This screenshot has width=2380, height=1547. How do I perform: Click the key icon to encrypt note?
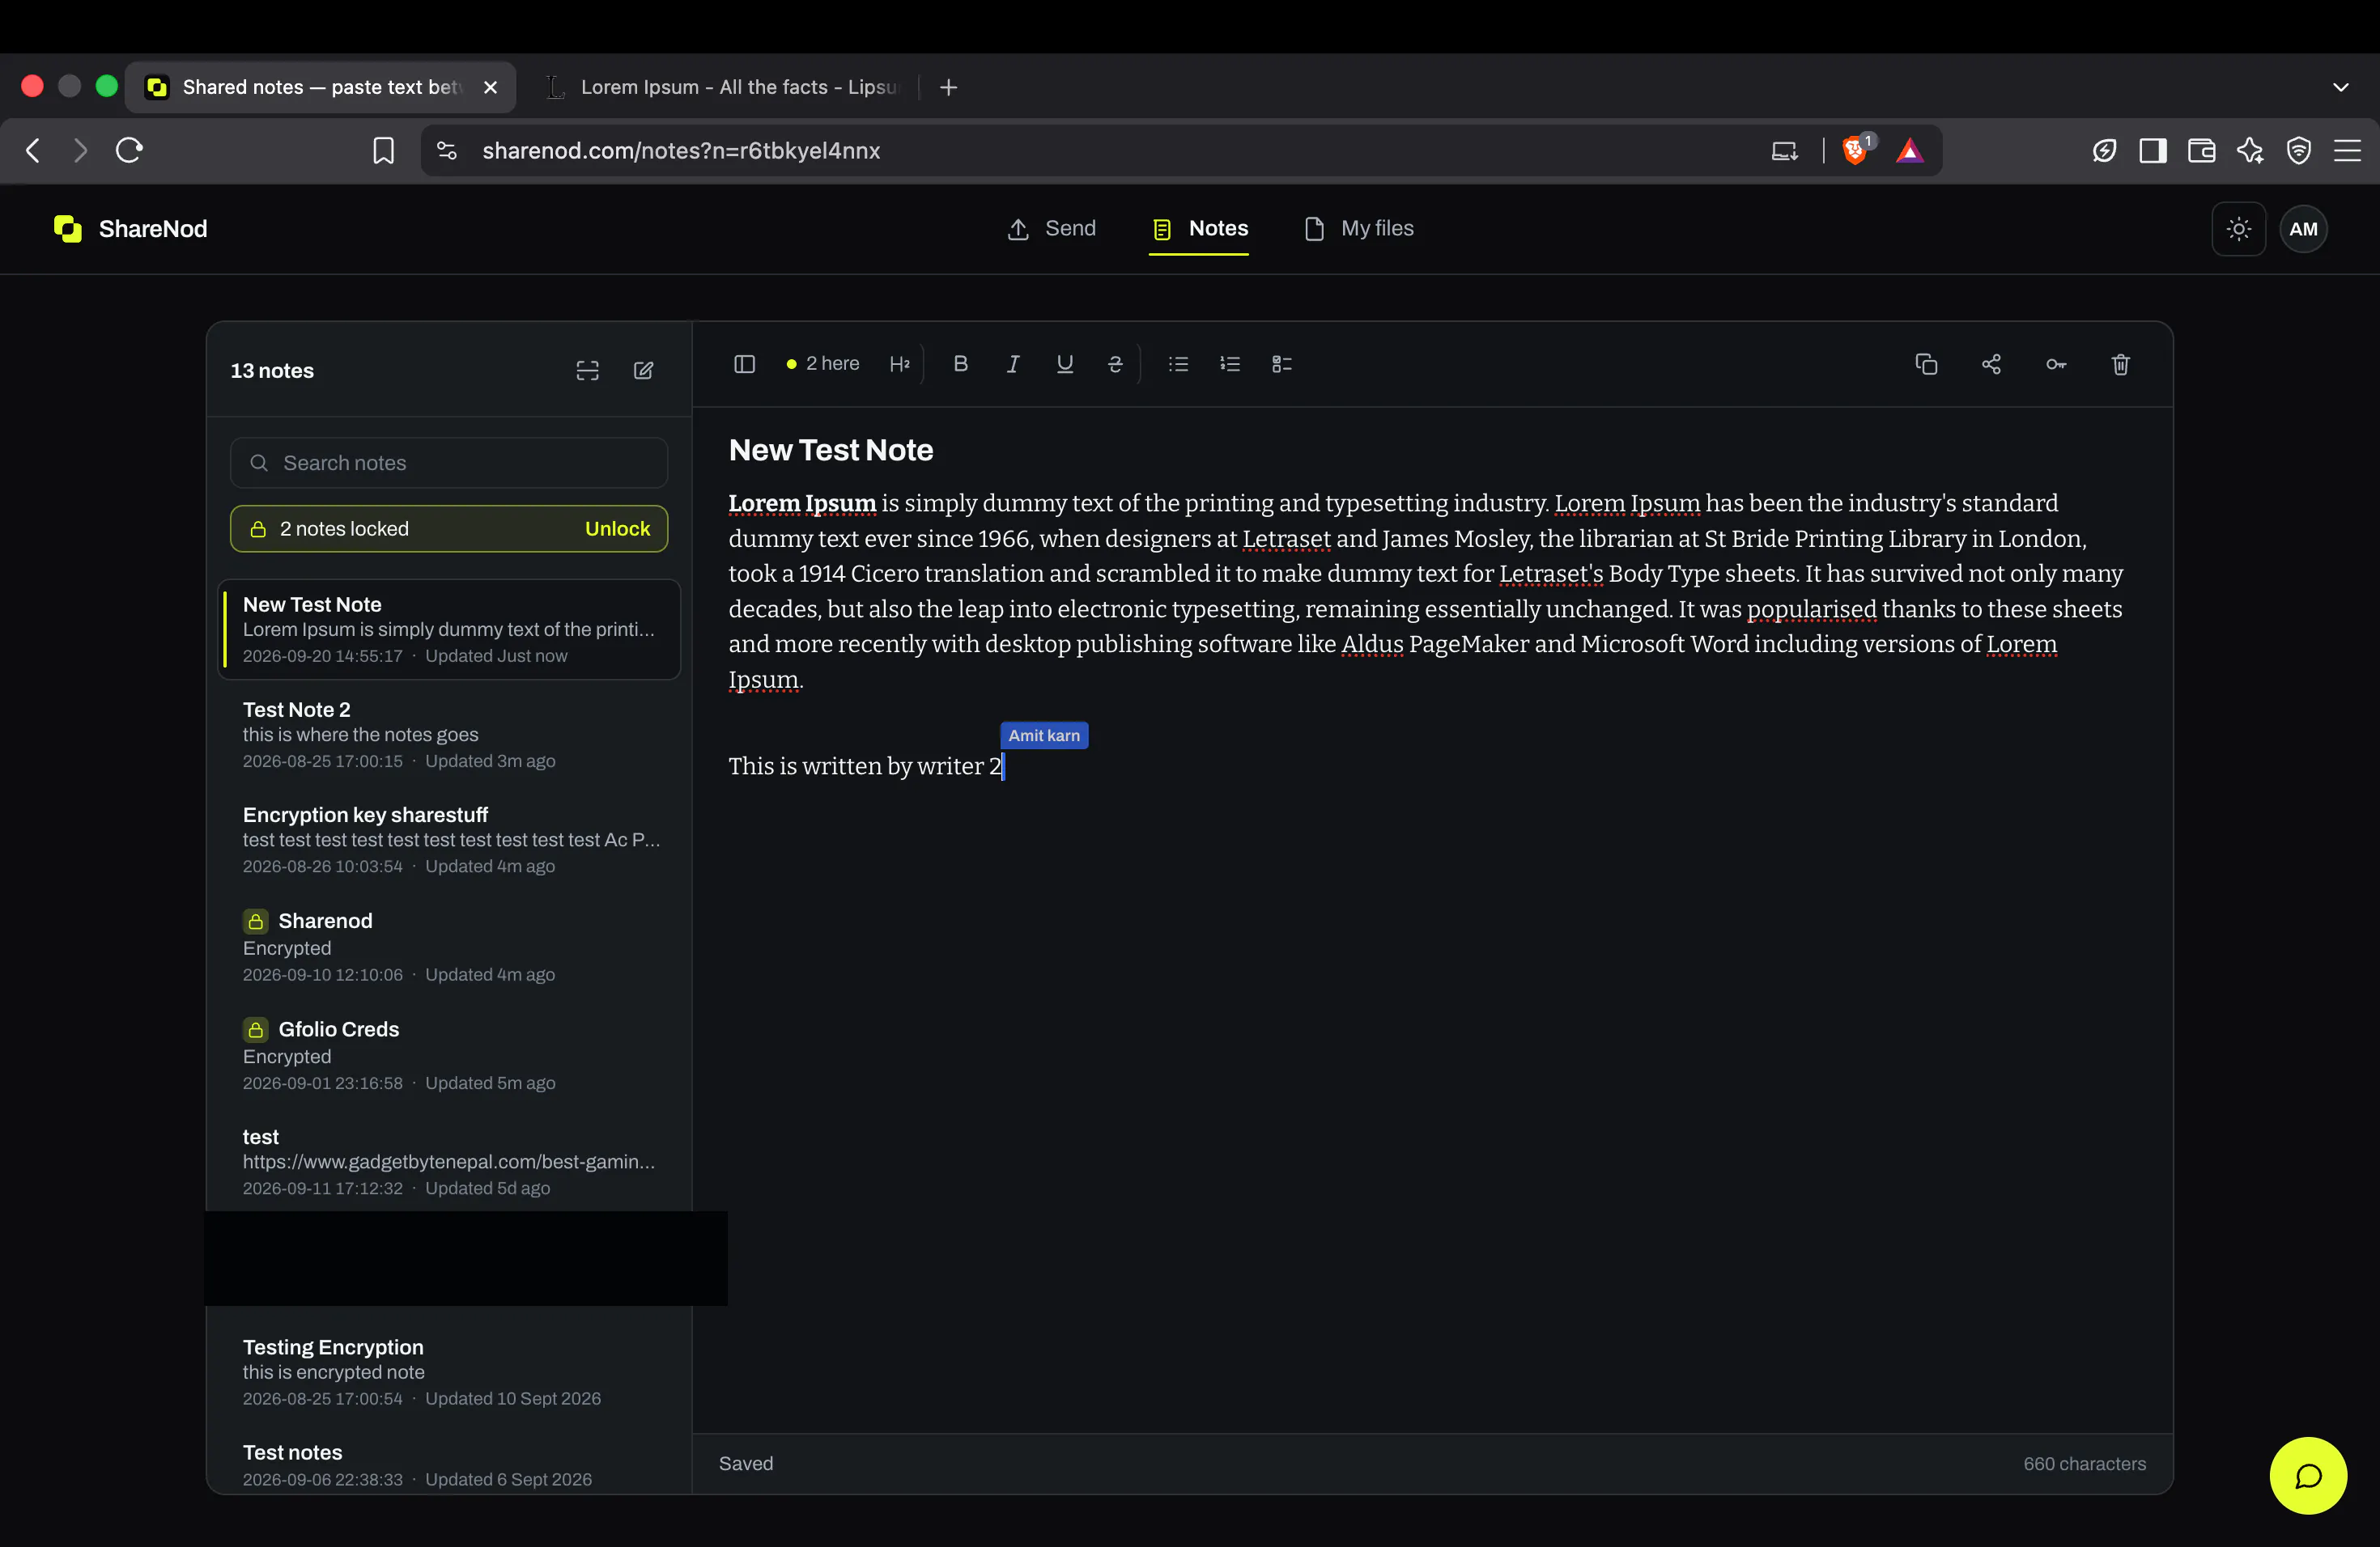tap(2056, 364)
